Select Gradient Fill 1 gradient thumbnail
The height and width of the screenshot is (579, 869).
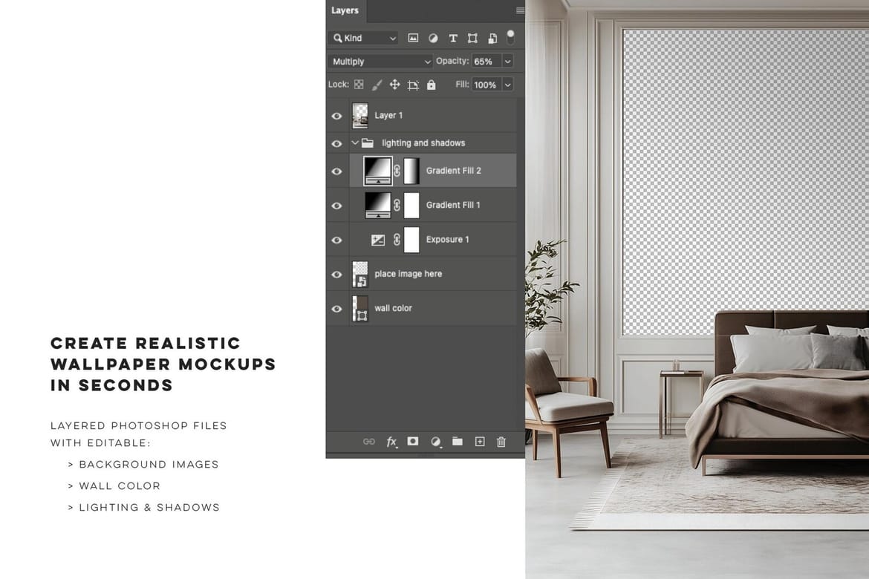tap(377, 205)
